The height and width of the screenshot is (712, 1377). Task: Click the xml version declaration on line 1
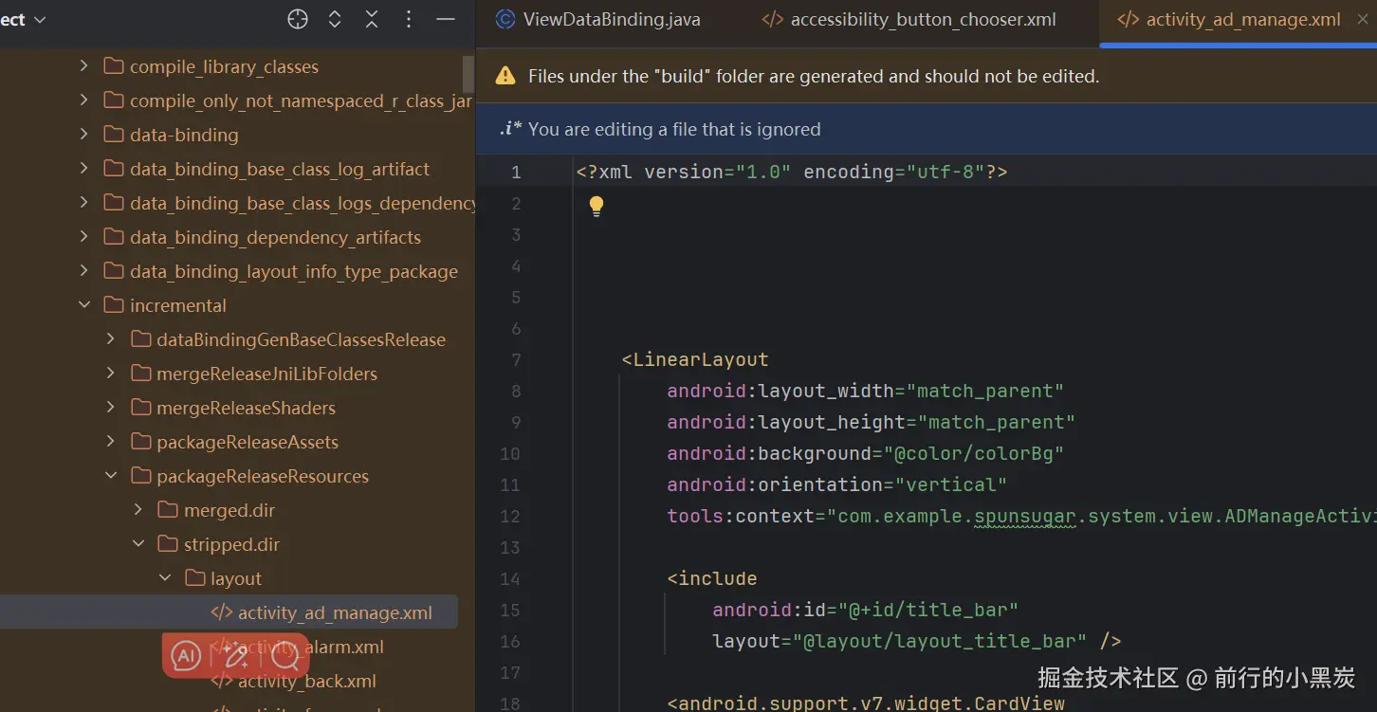(x=792, y=173)
